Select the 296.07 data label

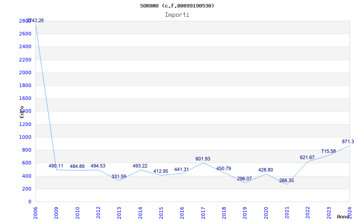(x=244, y=179)
